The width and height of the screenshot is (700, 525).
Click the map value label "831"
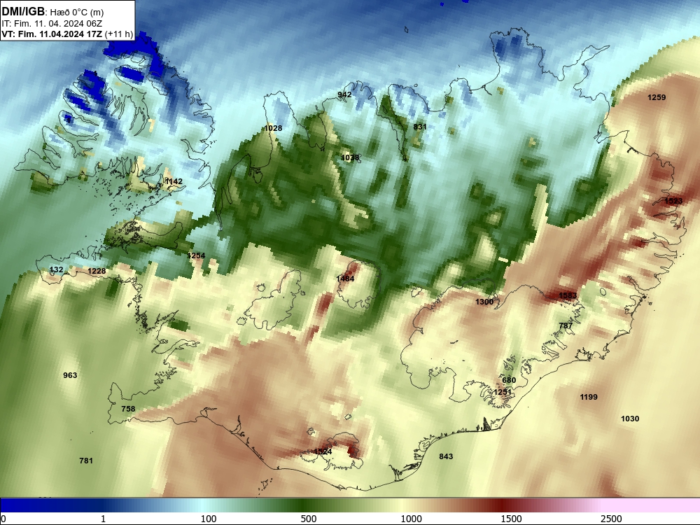point(420,127)
